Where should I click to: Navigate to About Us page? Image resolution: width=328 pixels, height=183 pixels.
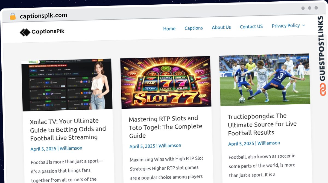(221, 27)
